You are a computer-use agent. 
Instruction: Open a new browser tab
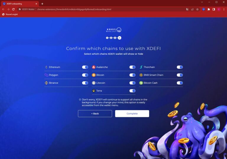[42, 4]
